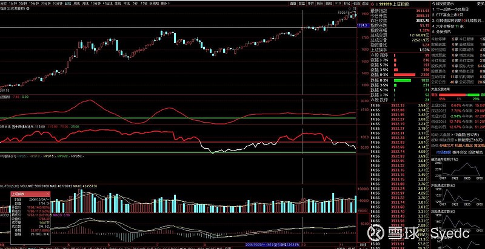The image size is (485, 249).
Task: Click the 1784.3 price axis marker
Action: (x=363, y=25)
